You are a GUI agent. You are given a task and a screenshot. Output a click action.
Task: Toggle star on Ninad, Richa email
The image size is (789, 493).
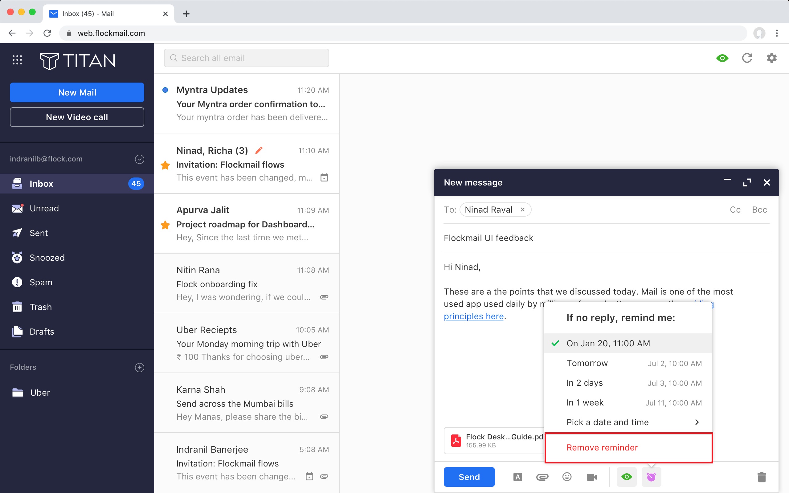point(165,165)
